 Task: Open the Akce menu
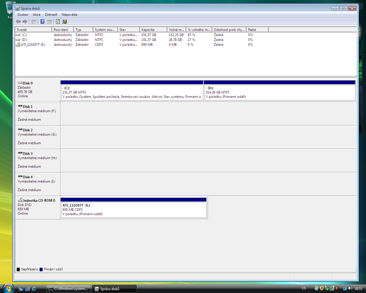37,15
